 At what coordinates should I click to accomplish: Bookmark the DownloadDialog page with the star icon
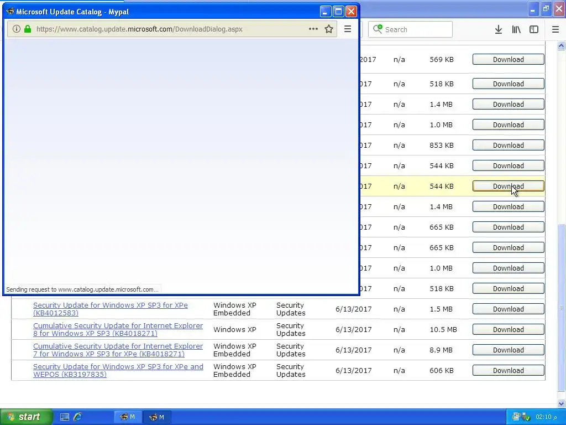(329, 29)
